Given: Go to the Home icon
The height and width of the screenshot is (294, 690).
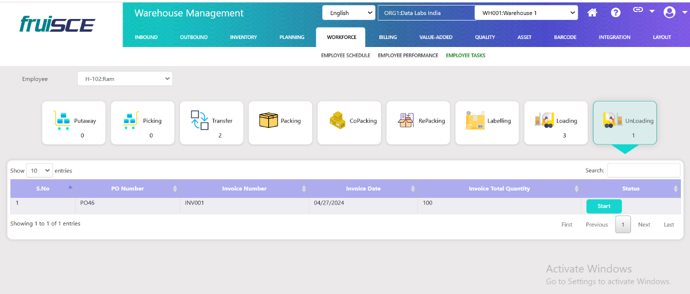Looking at the screenshot, I should click(592, 13).
